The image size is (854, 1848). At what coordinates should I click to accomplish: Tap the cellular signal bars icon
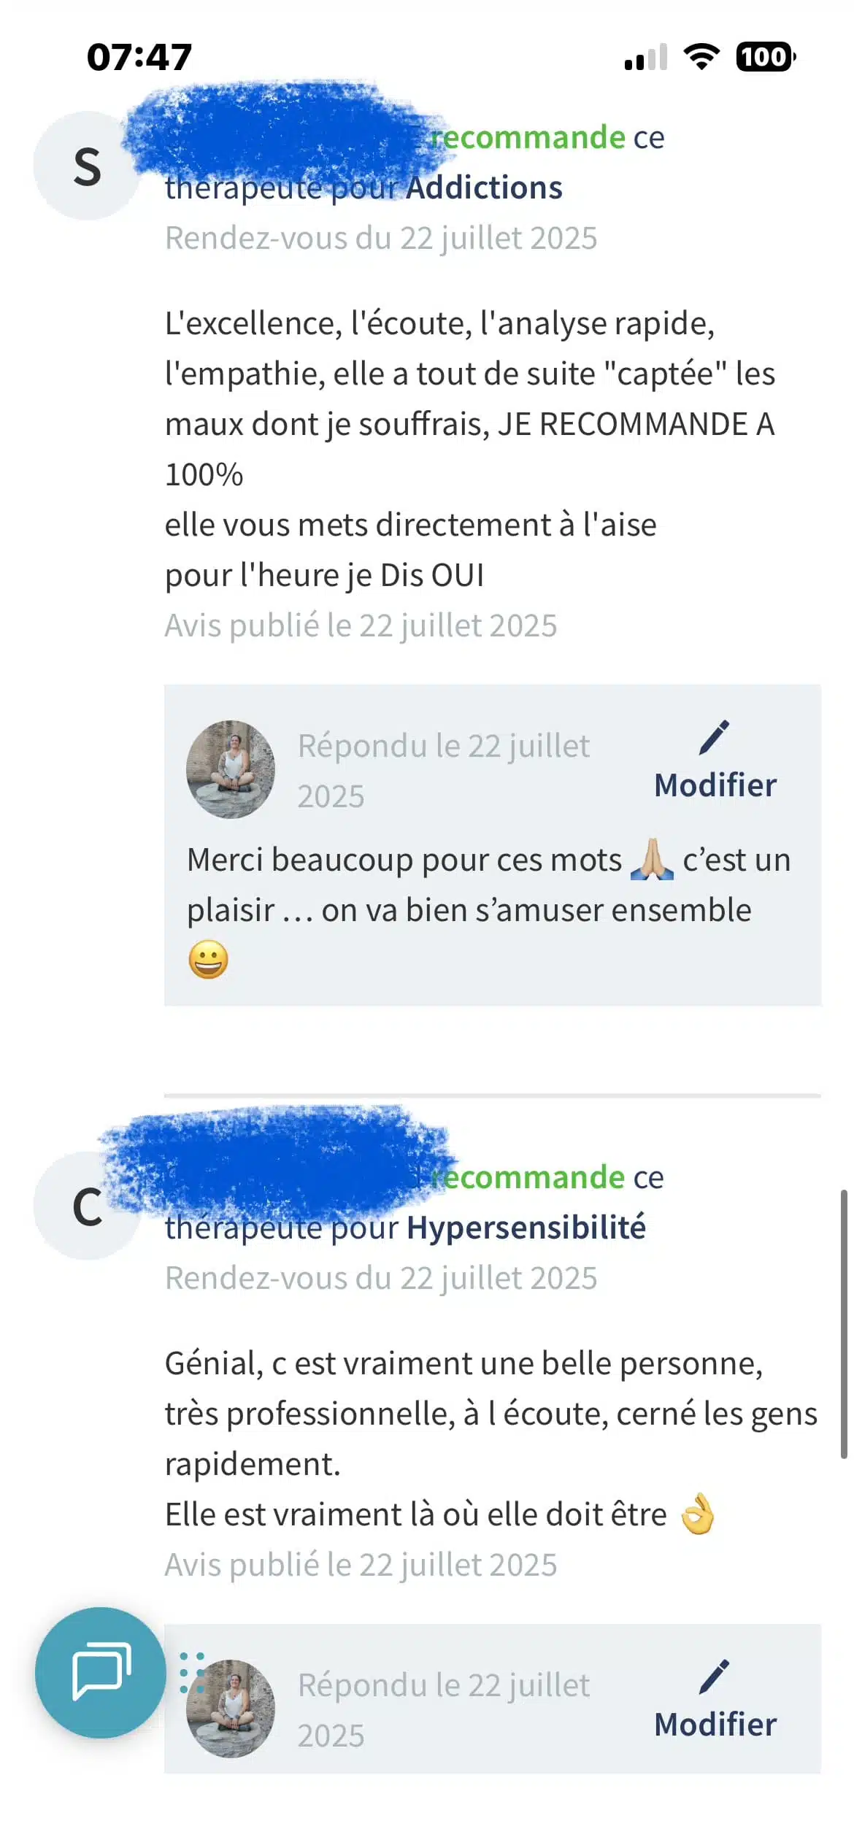click(x=646, y=58)
